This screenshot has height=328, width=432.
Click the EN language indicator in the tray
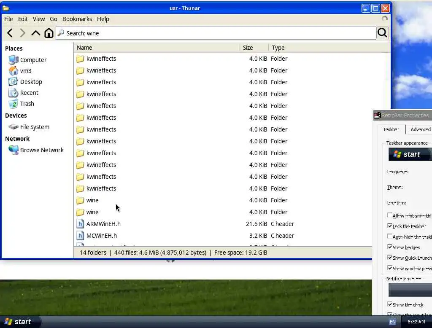tap(393, 322)
